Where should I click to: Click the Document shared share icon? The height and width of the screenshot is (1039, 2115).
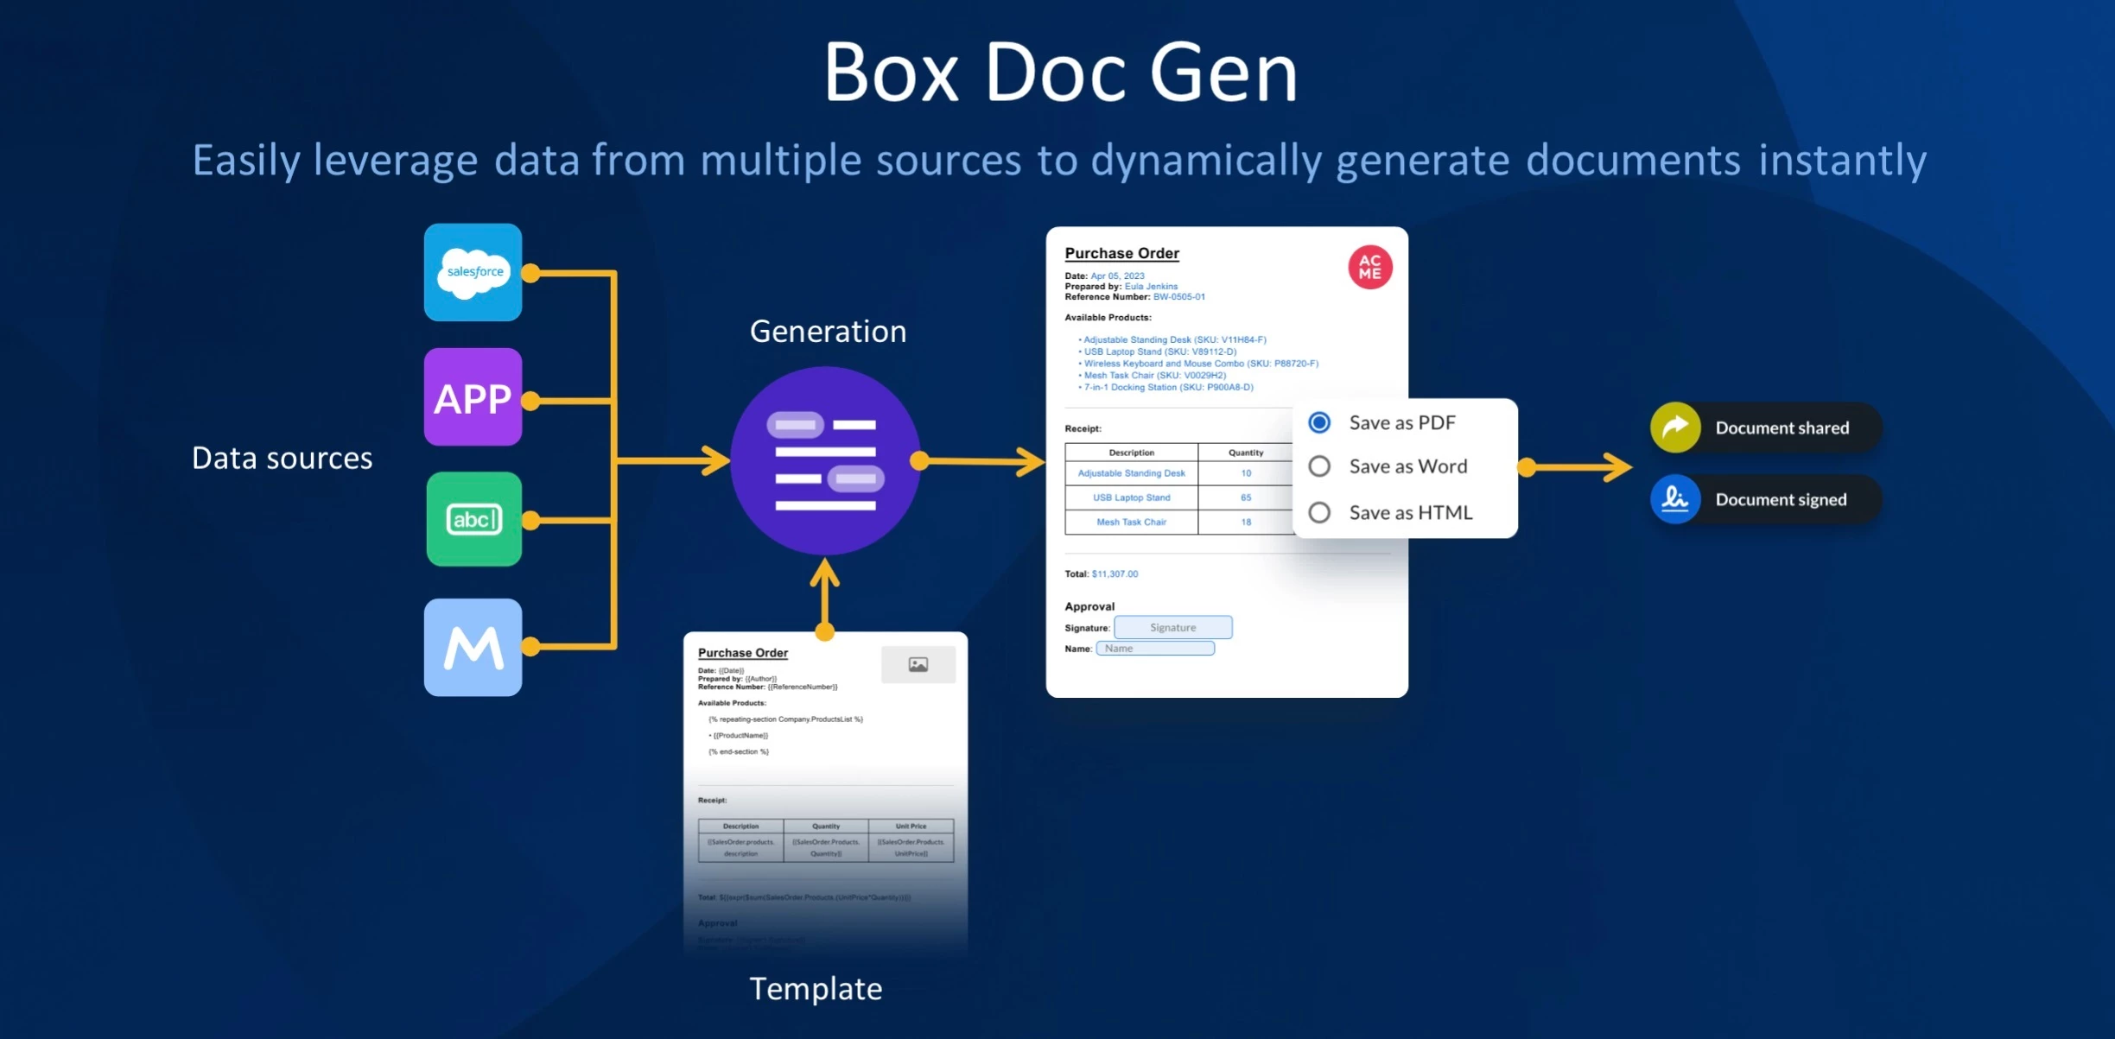[x=1674, y=426]
